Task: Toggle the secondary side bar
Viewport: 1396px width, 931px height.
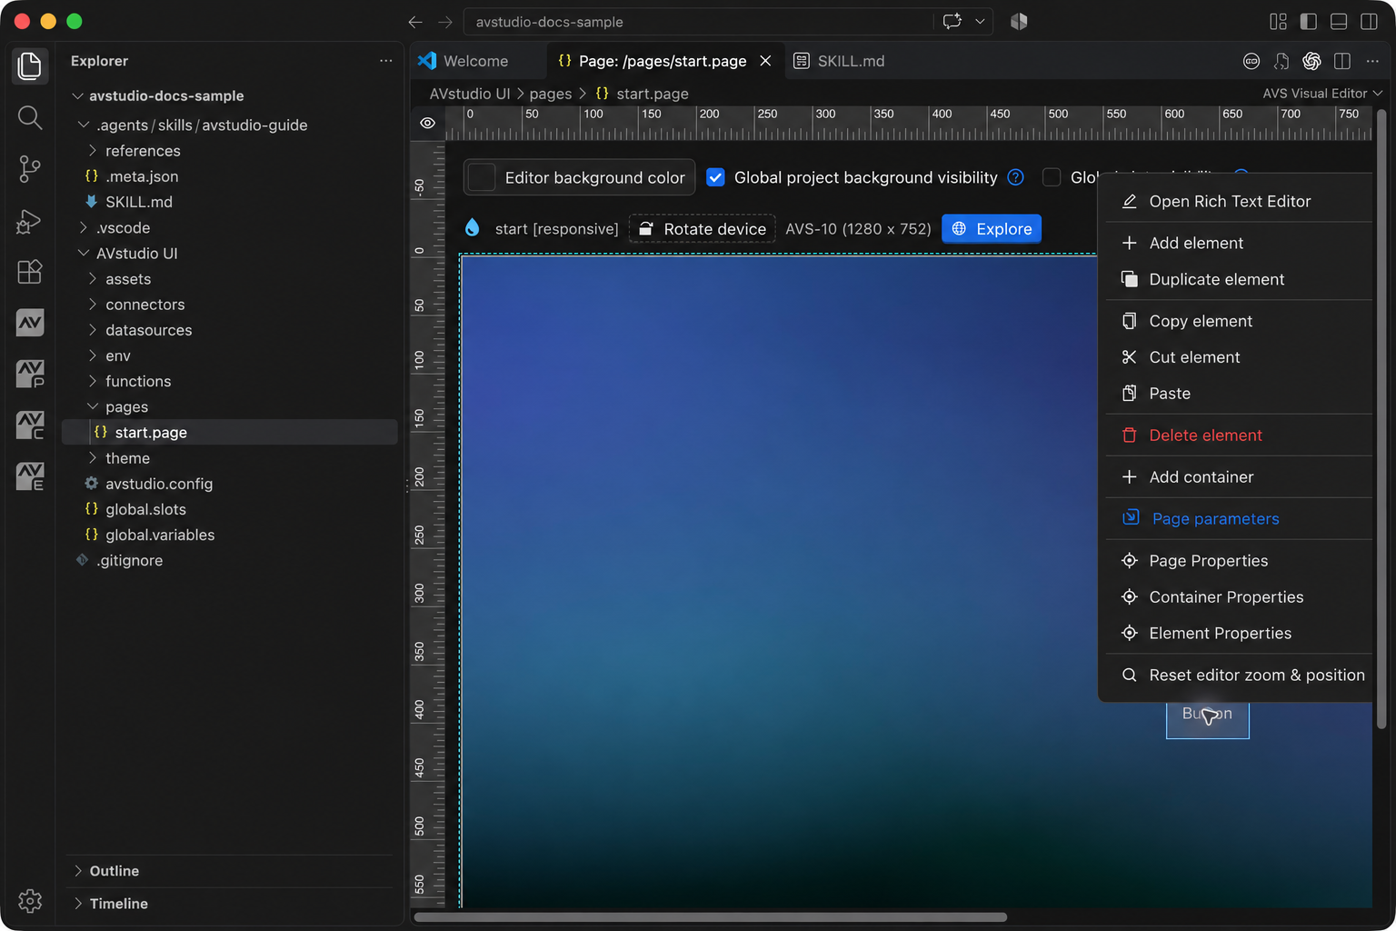Action: pyautogui.click(x=1369, y=22)
